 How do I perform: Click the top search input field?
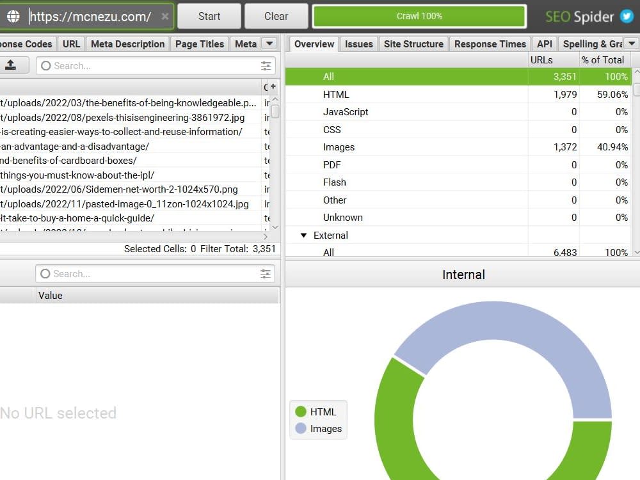coord(156,66)
